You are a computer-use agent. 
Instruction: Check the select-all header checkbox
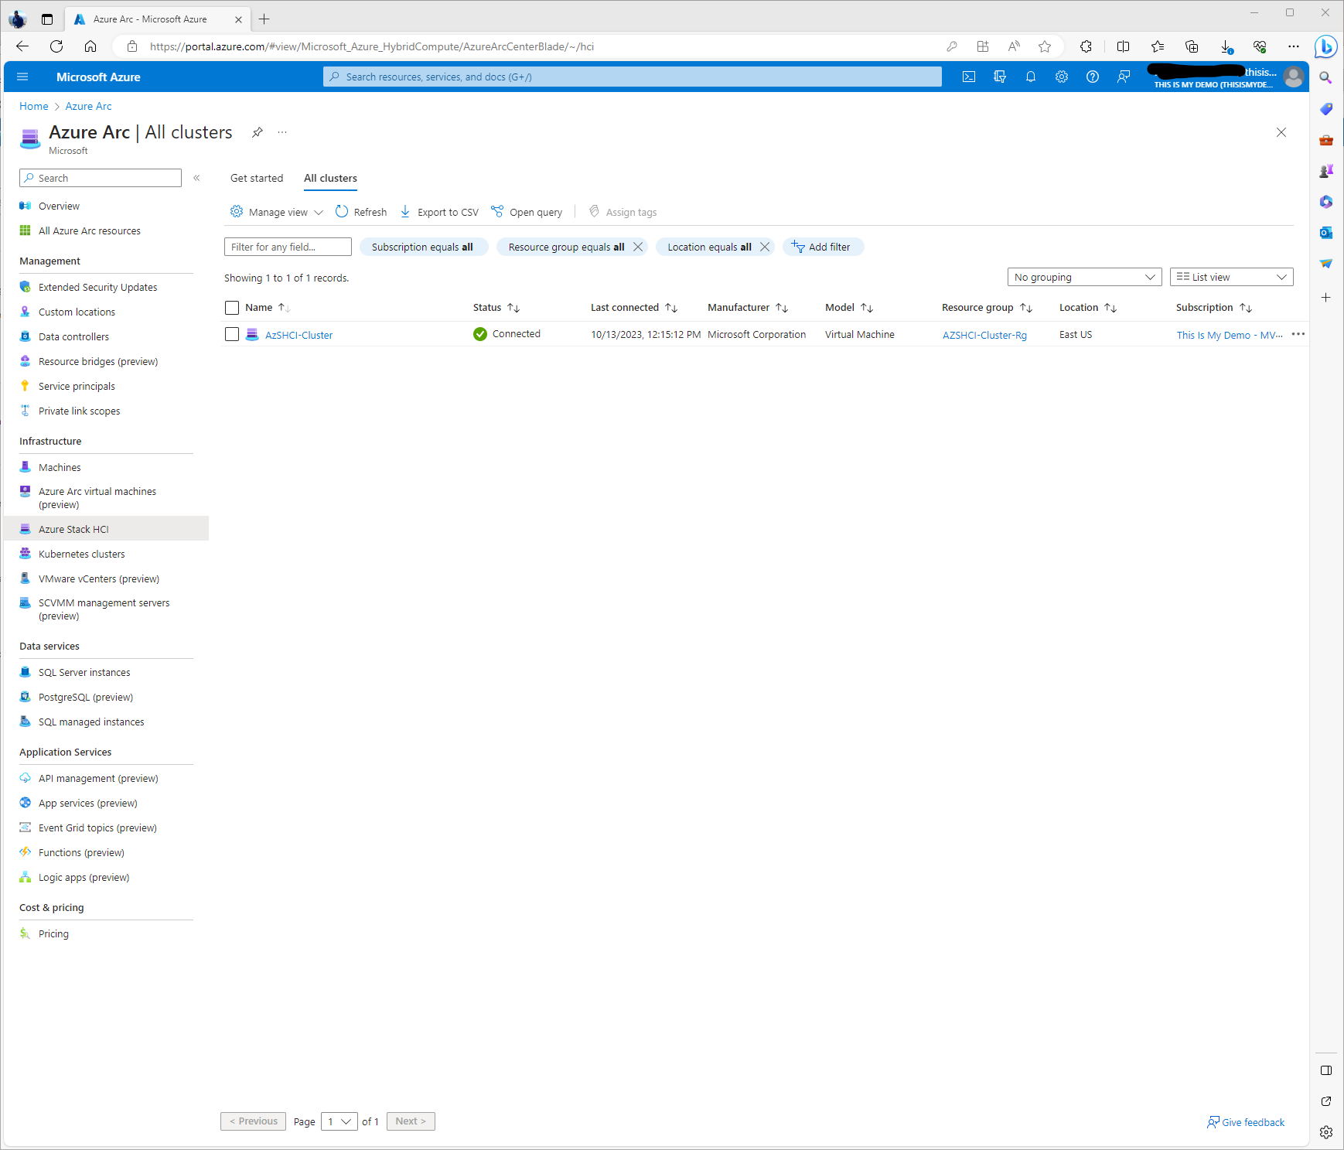tap(232, 308)
